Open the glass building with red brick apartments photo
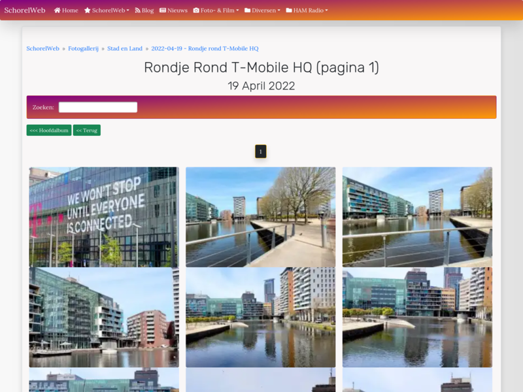The width and height of the screenshot is (523, 392). 104,318
